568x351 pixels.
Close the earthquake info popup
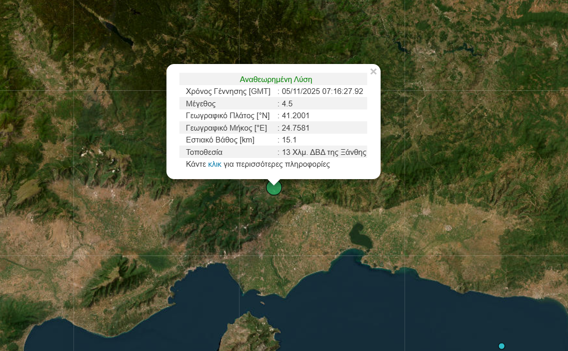tap(373, 72)
